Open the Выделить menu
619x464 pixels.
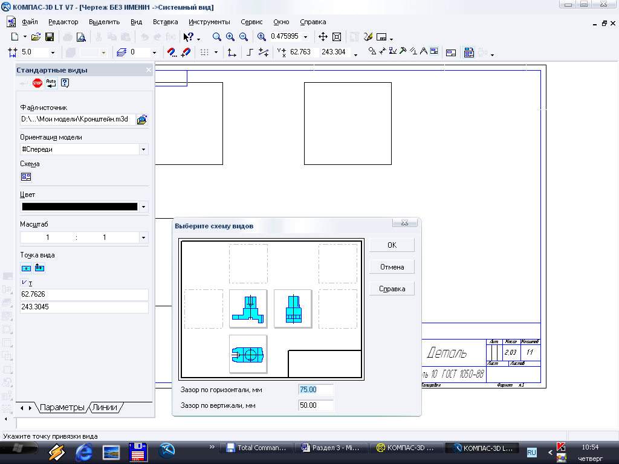coord(104,22)
